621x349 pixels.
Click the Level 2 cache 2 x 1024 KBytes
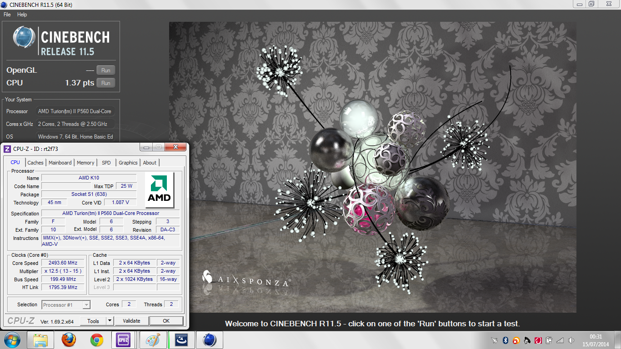coord(134,279)
